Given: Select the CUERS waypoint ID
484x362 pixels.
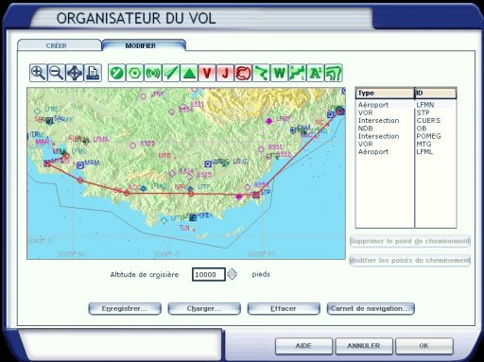Looking at the screenshot, I should tap(428, 120).
